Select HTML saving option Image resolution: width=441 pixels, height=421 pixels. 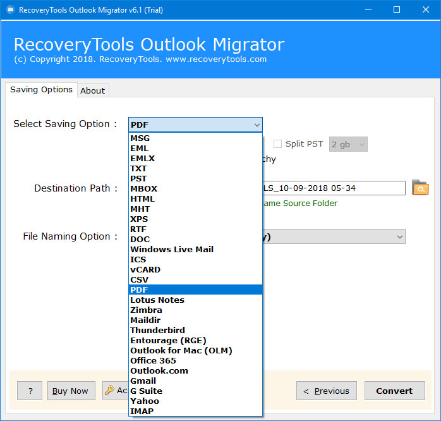pyautogui.click(x=195, y=199)
